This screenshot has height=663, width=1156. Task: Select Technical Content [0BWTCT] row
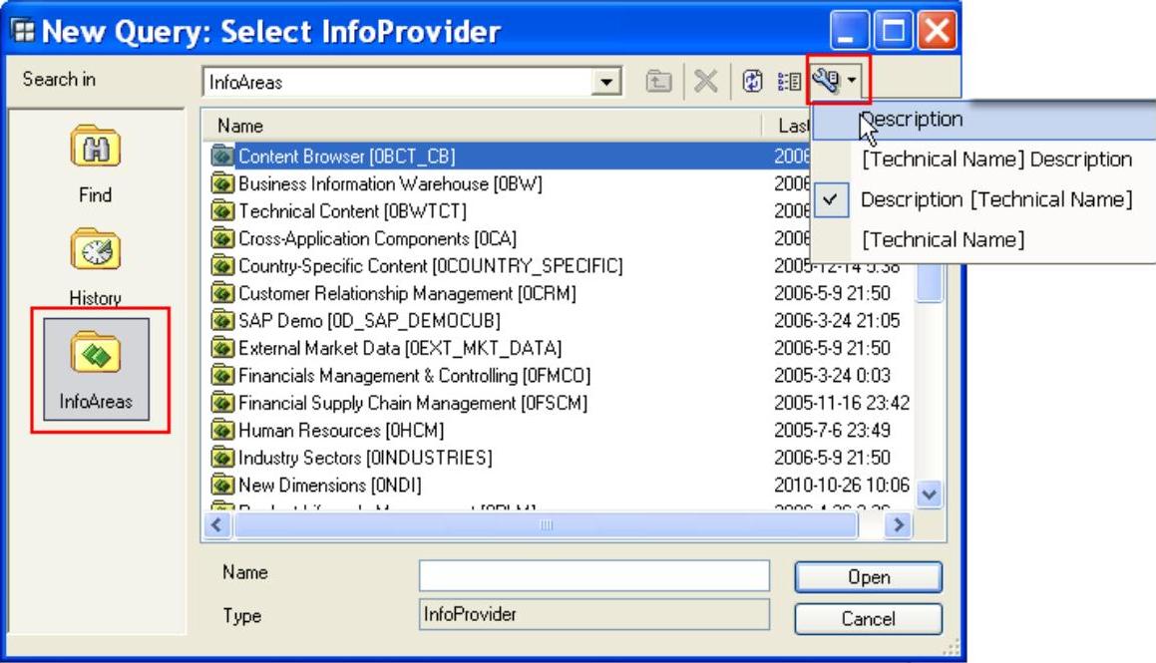pos(508,210)
